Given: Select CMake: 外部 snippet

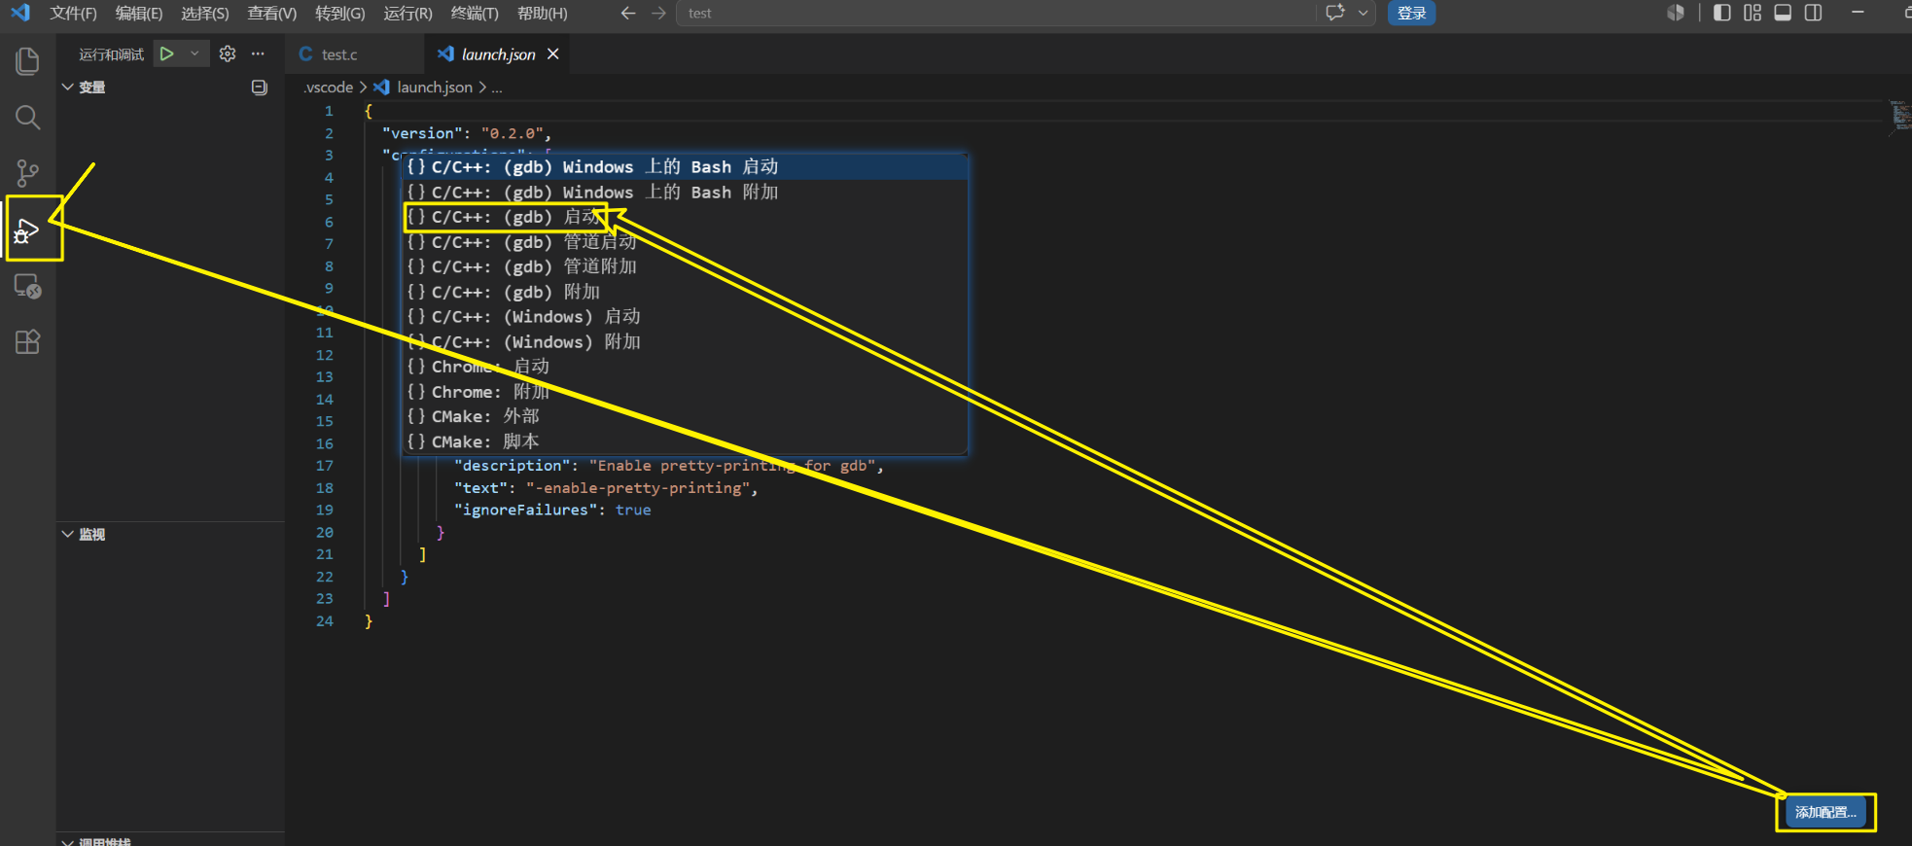Looking at the screenshot, I should 686,416.
